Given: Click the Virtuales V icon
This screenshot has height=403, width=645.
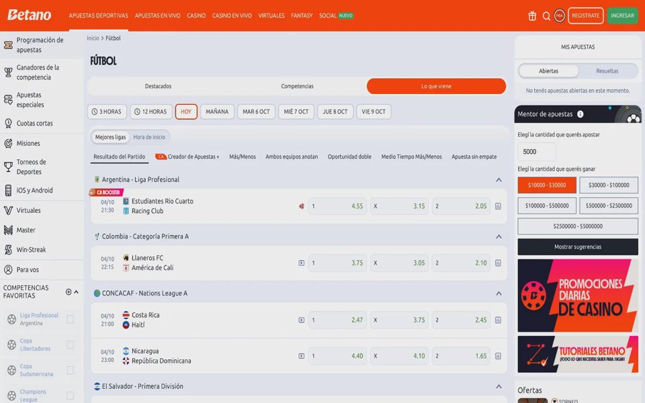Looking at the screenshot, I should pos(8,210).
